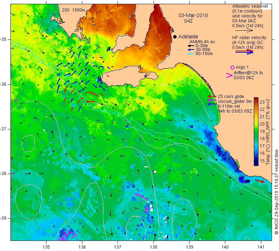Click the '0.5m/s (1kt 24h)' altimetry scale text
The width and height of the screenshot is (279, 251).
point(248,26)
